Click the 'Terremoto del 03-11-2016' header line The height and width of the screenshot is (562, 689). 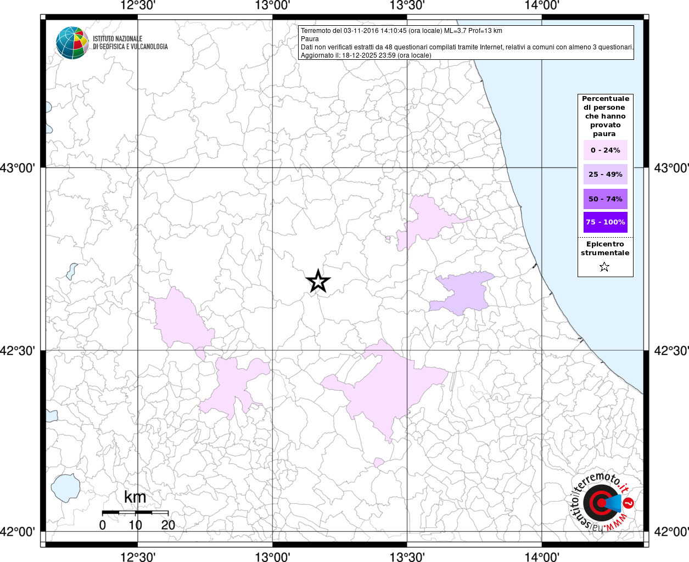(401, 31)
